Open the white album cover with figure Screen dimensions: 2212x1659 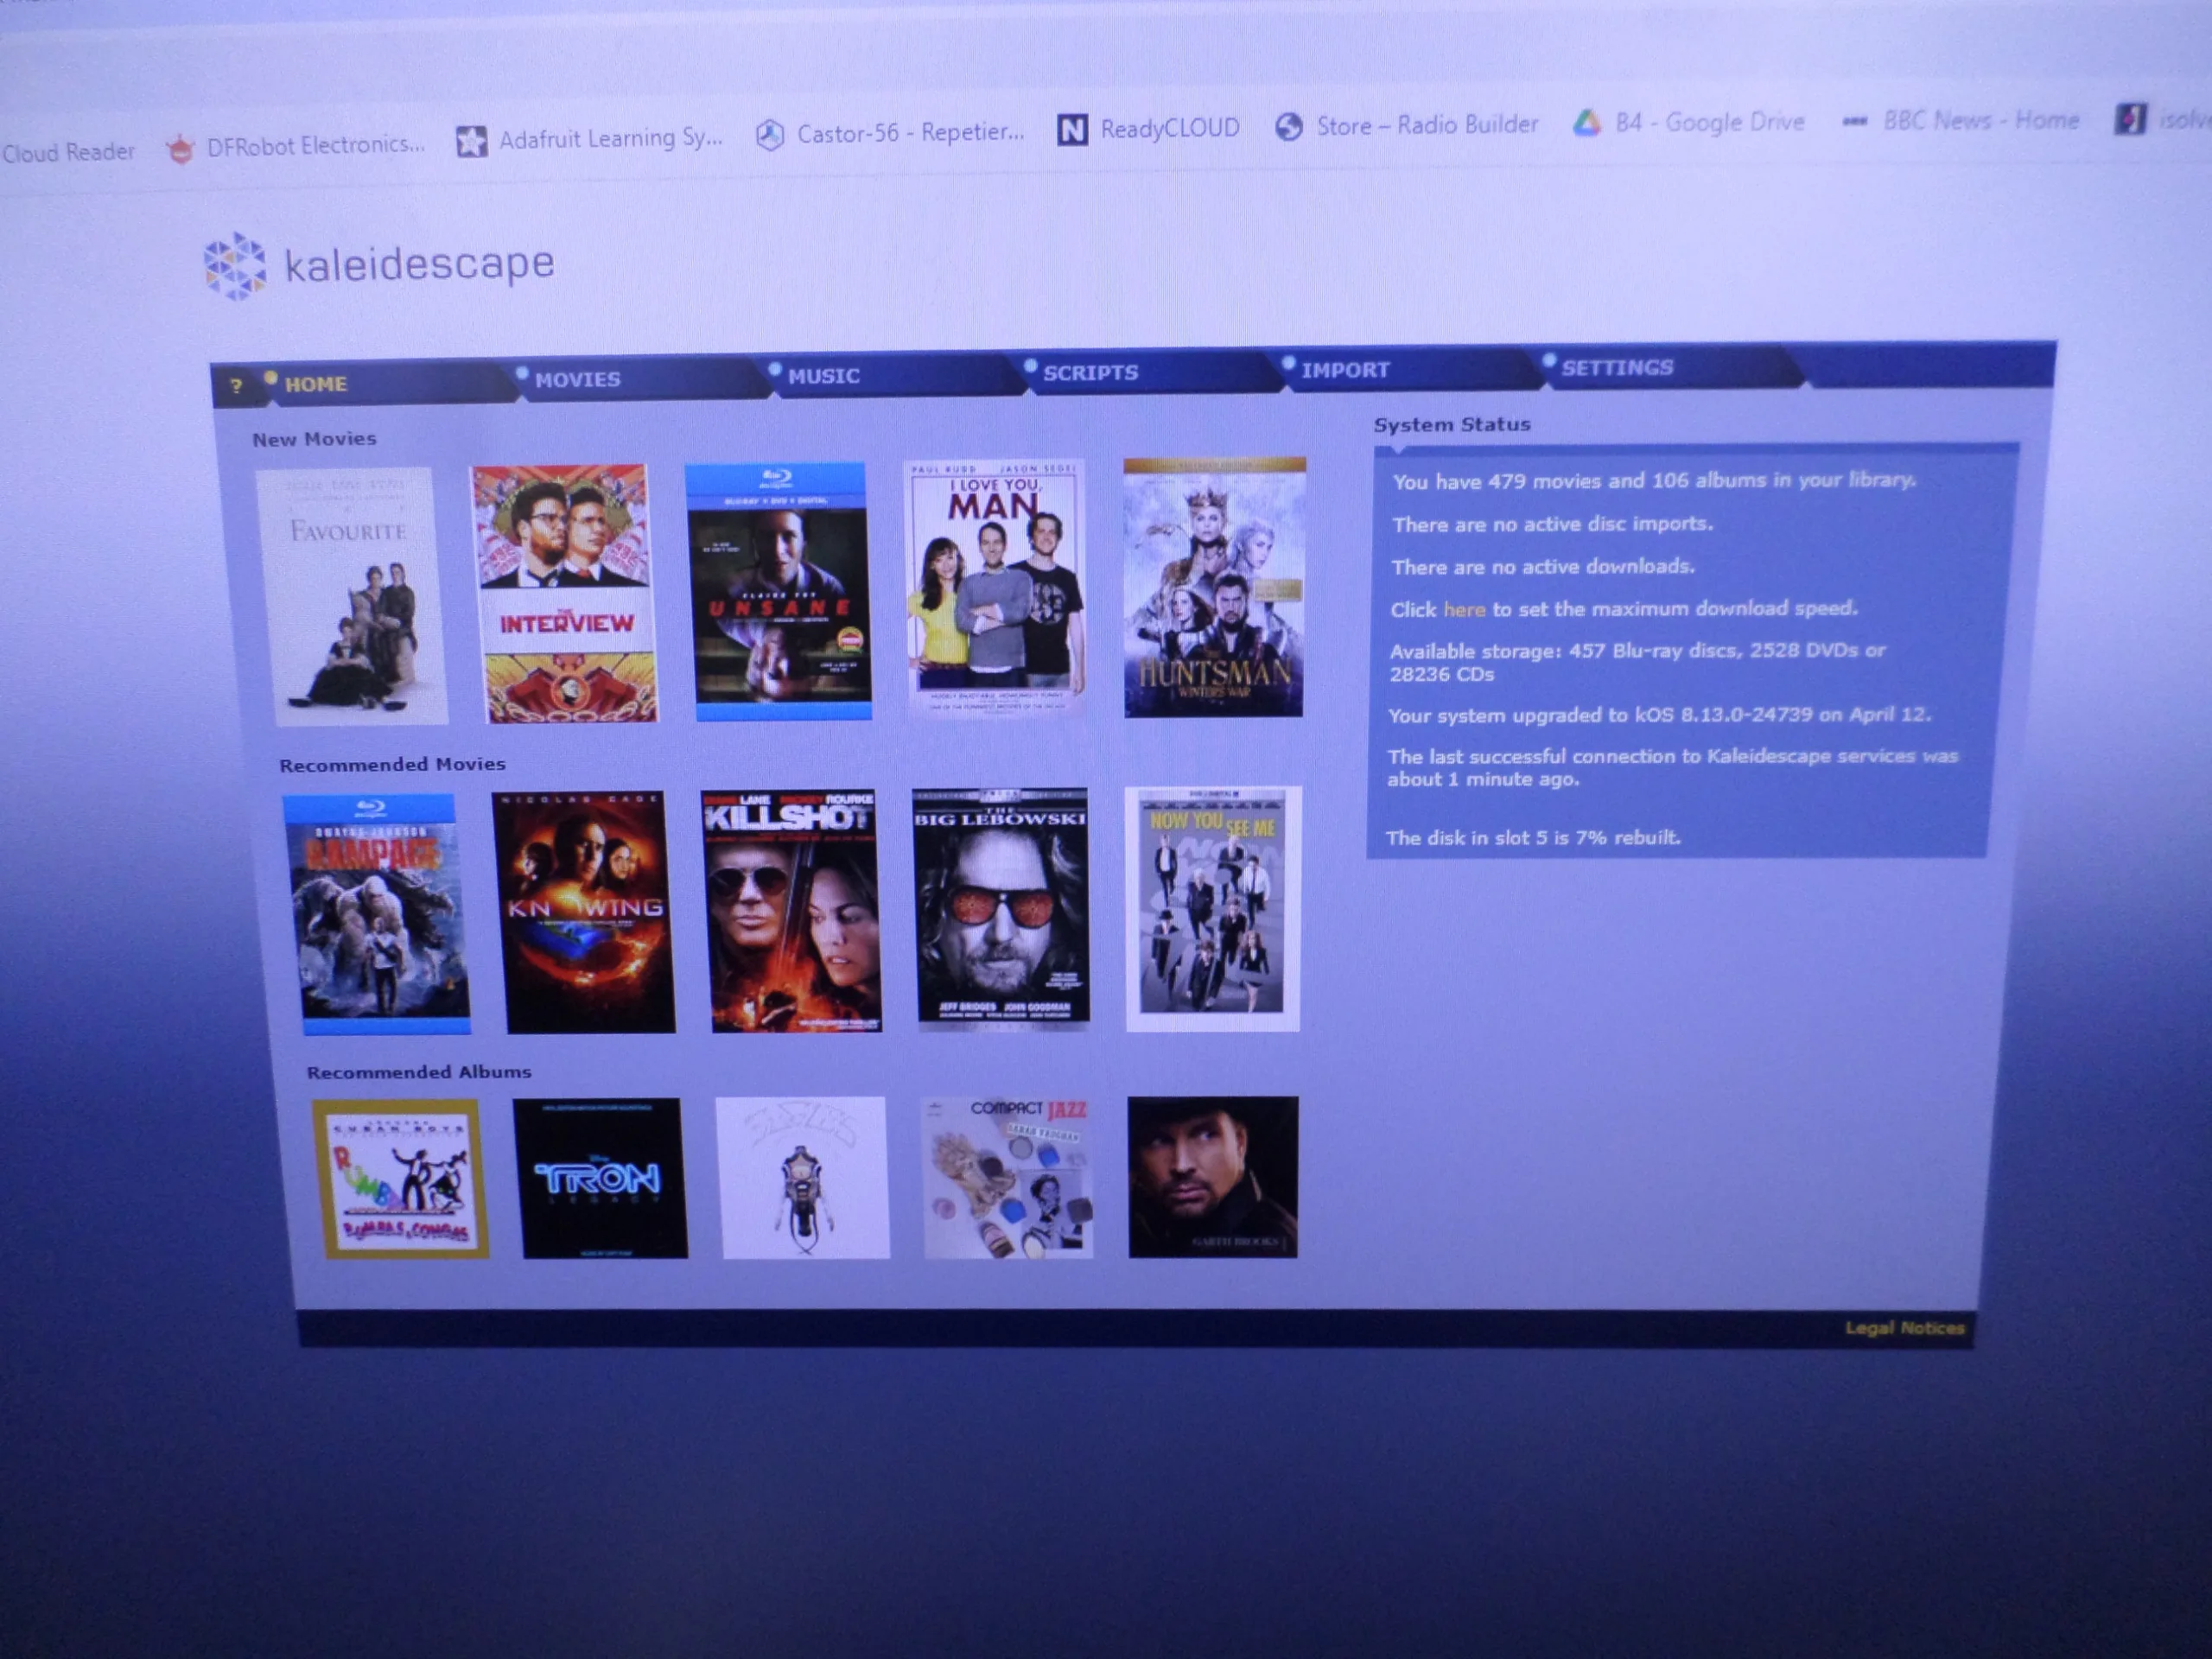pos(804,1177)
